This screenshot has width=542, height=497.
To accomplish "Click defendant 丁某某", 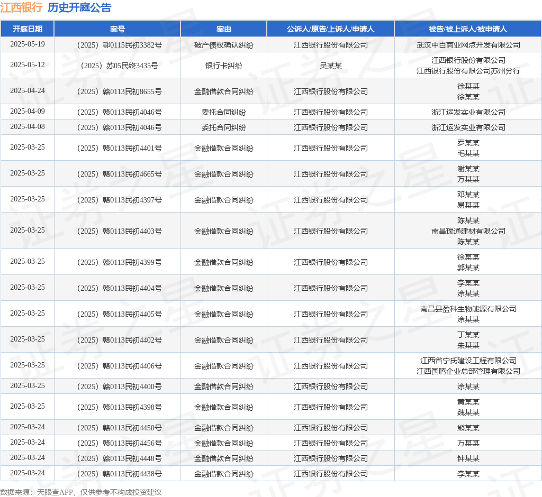I will pyautogui.click(x=468, y=335).
